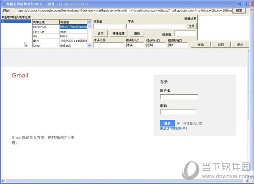Click into the 设定值 input field
The image size is (254, 184).
(x=109, y=26)
